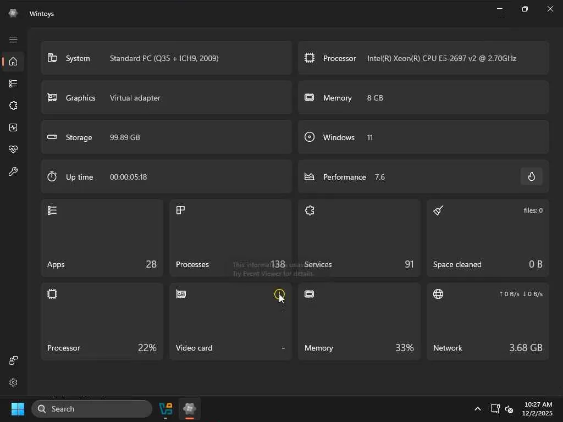Open the Health heart icon in sidebar

[x=13, y=149]
